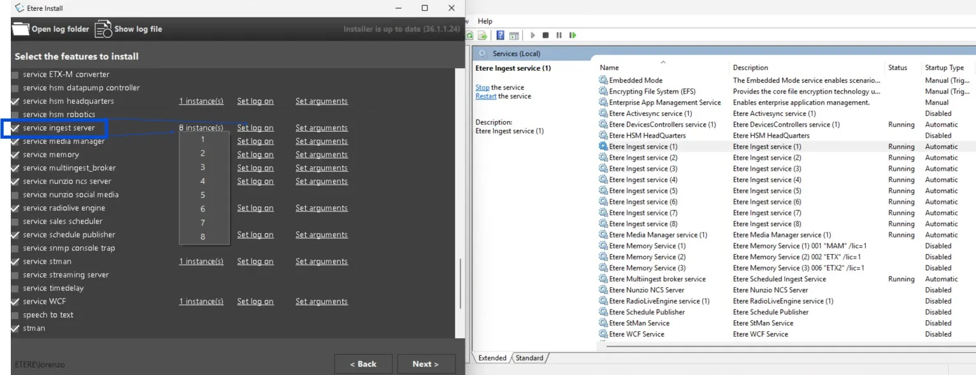The width and height of the screenshot is (976, 375).
Task: Click the Show log file icon
Action: [103, 29]
